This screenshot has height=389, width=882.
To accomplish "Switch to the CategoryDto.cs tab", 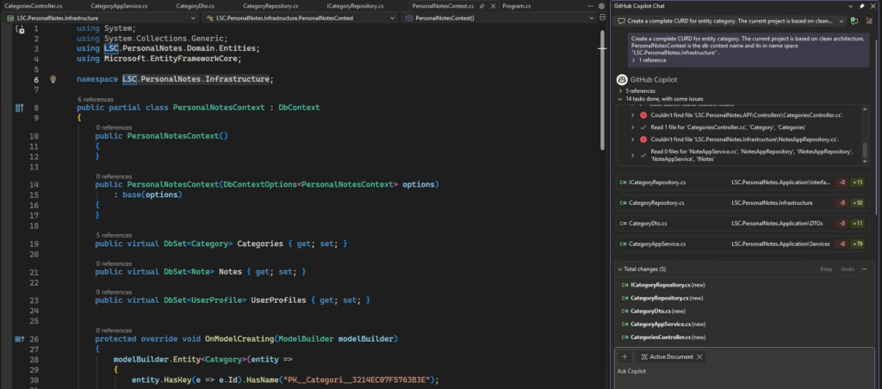I will tap(196, 6).
